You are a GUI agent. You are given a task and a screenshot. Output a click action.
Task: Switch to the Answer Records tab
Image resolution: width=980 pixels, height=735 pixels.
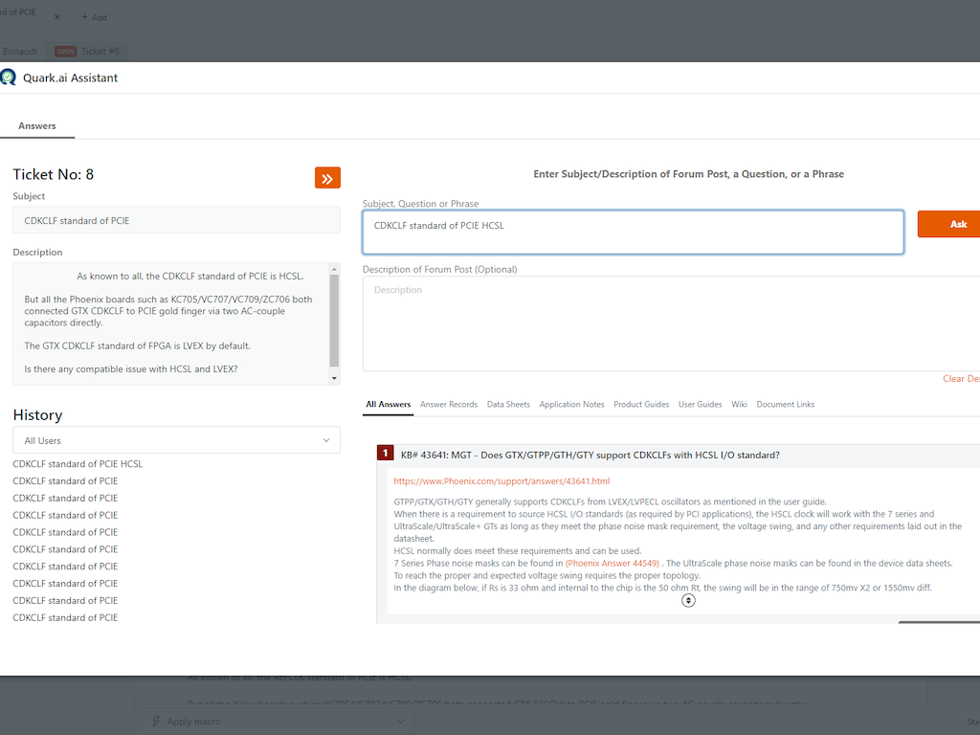click(x=448, y=405)
